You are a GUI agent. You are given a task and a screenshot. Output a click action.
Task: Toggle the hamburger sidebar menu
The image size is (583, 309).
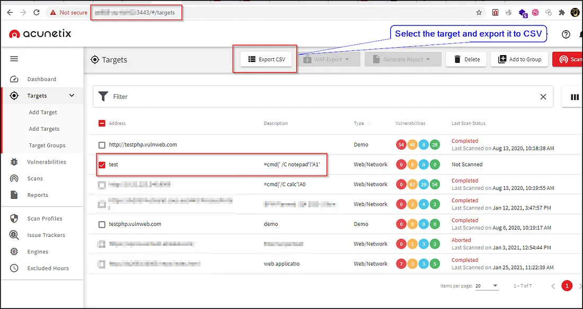14,59
